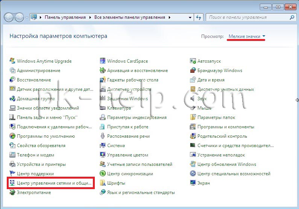Viewport: 299px width, 209px height.
Task: Click the Windows CardSpace icon
Action: (103, 61)
